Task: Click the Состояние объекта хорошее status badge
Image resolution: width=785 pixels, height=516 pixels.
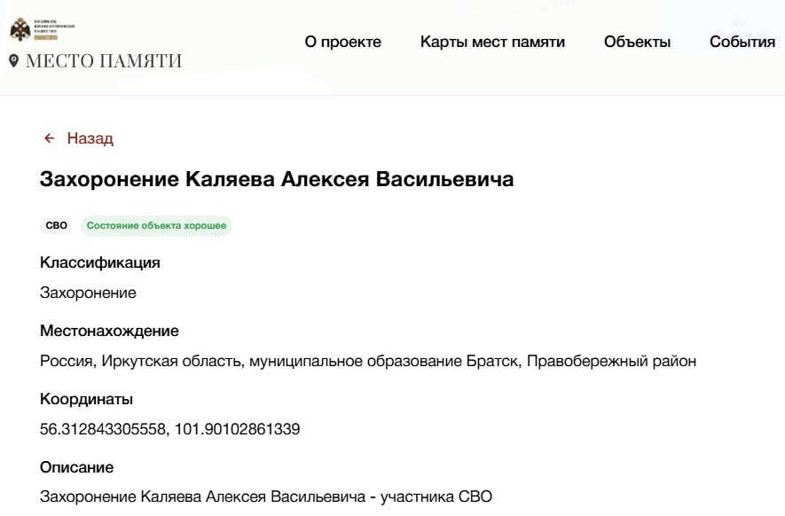Action: [x=156, y=226]
